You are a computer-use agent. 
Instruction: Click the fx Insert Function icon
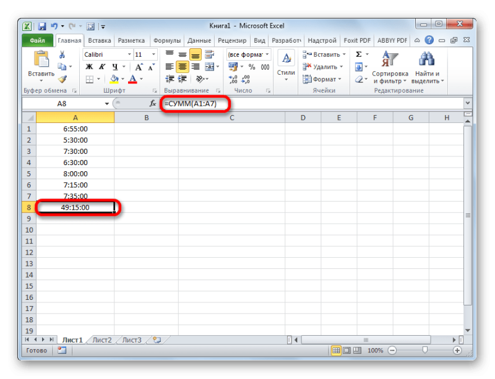click(x=152, y=103)
